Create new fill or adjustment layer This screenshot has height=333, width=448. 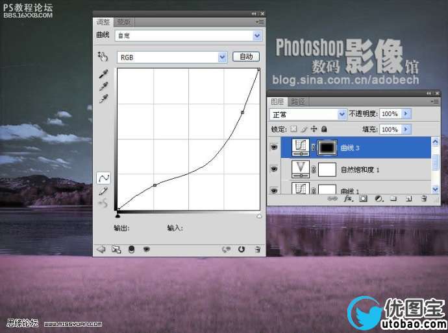pyautogui.click(x=379, y=199)
